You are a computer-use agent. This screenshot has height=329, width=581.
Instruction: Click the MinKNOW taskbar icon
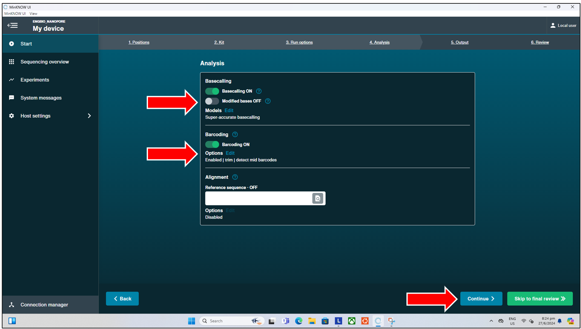[x=378, y=321]
